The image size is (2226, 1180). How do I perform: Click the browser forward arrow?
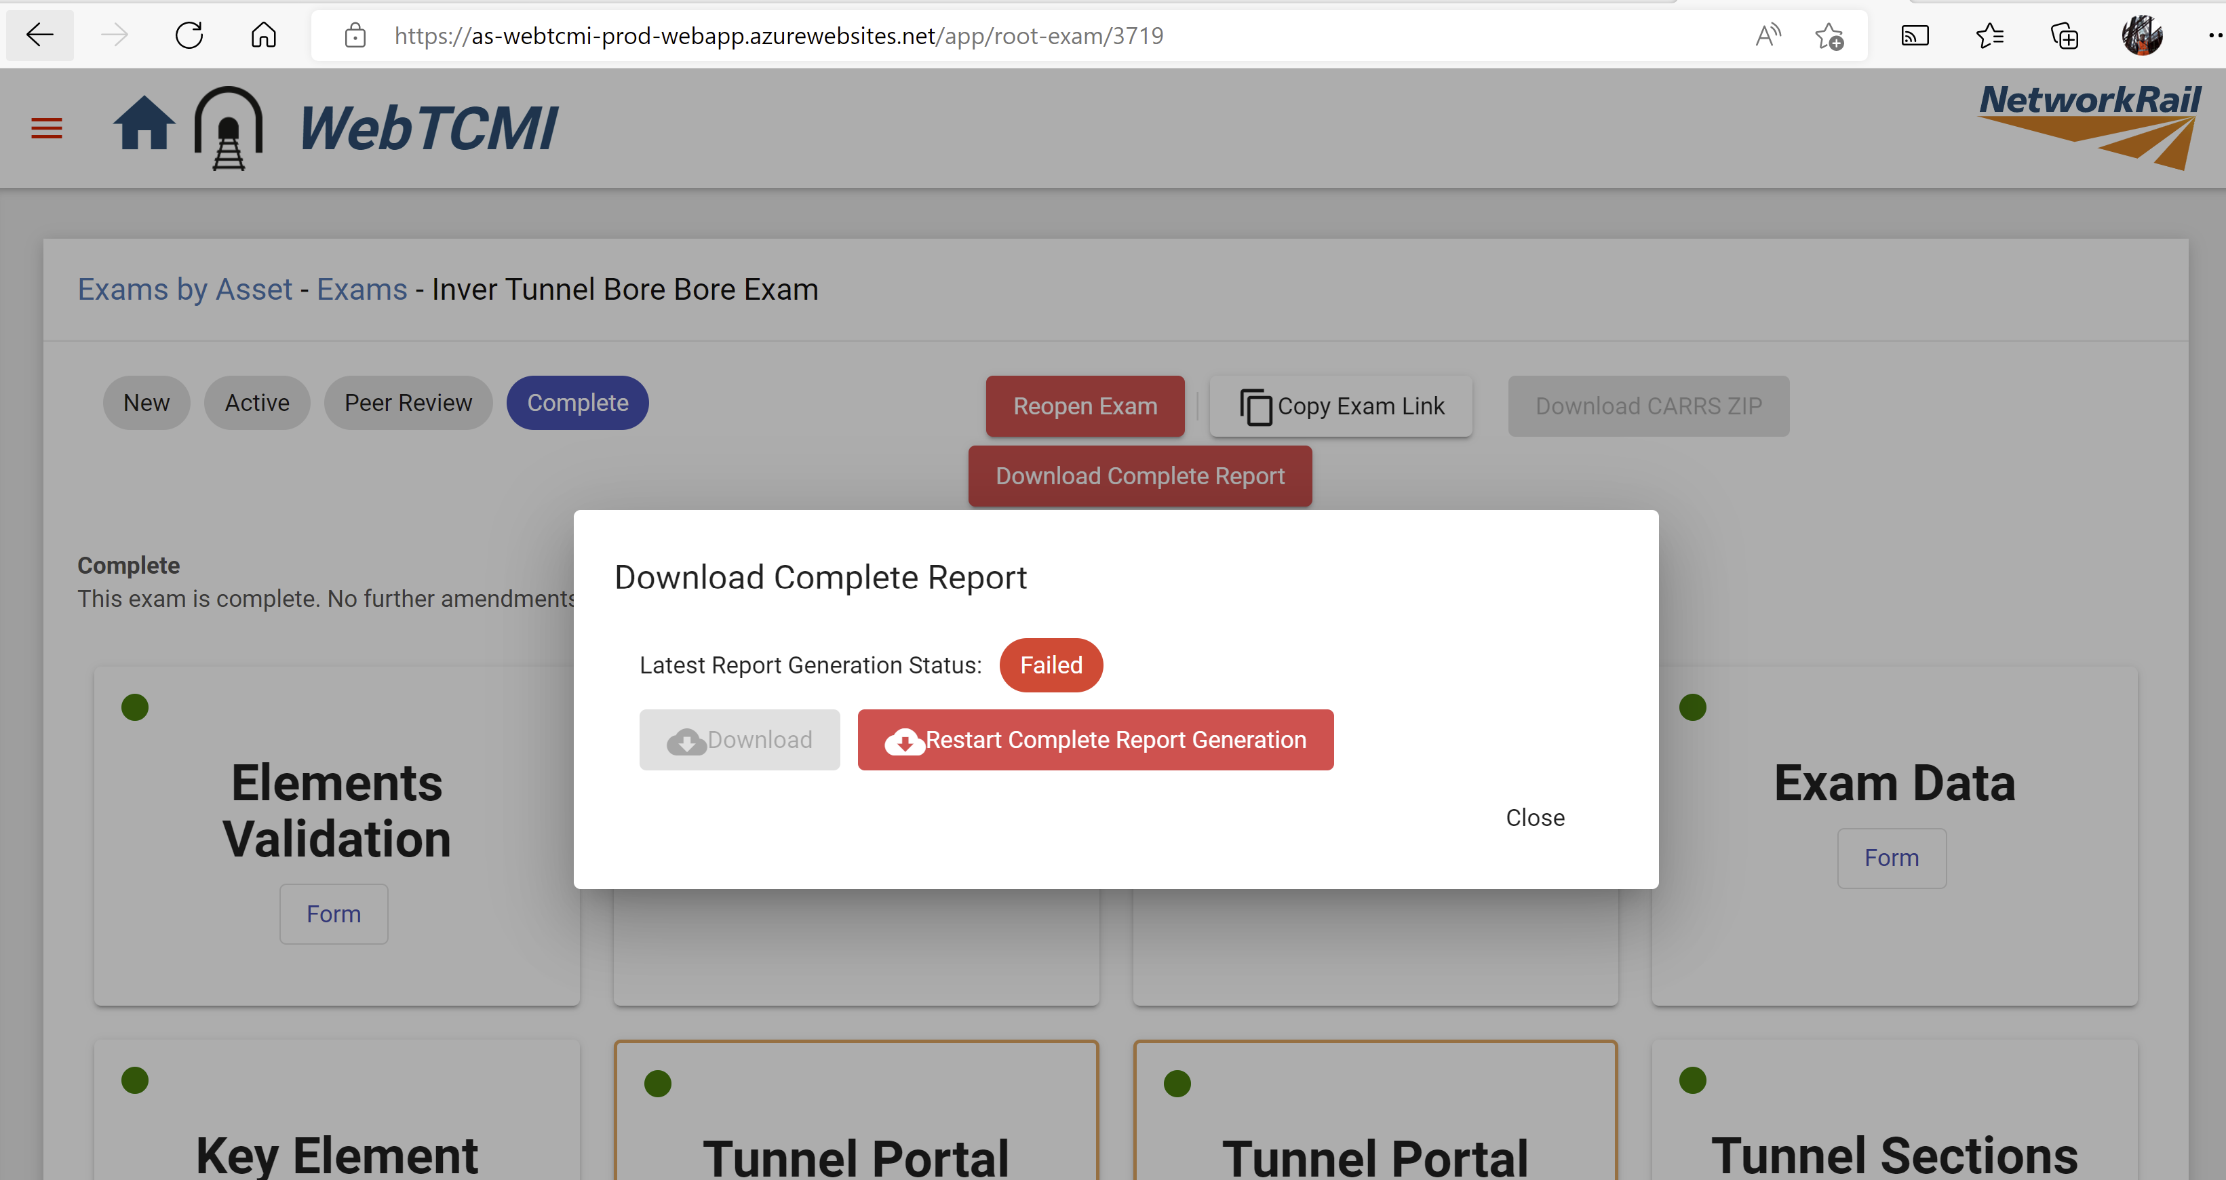click(114, 35)
